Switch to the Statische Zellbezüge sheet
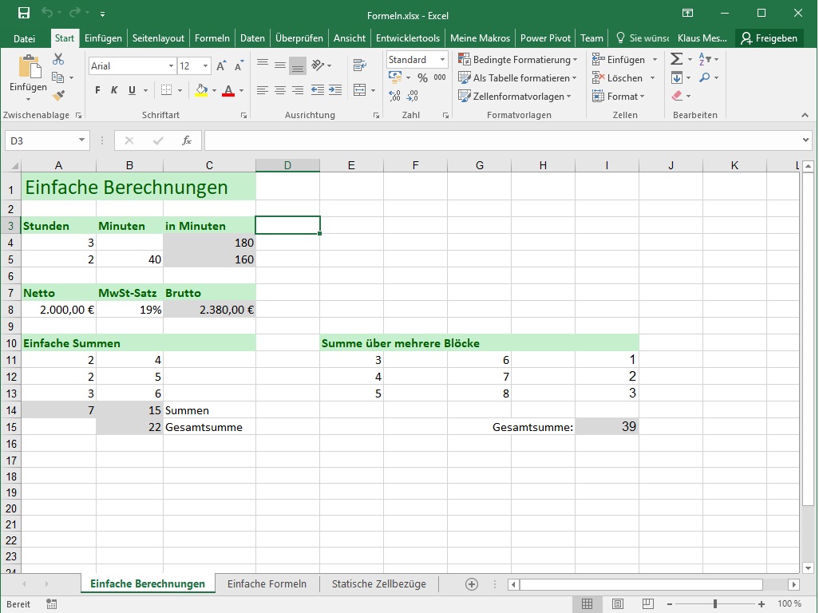 click(x=378, y=584)
